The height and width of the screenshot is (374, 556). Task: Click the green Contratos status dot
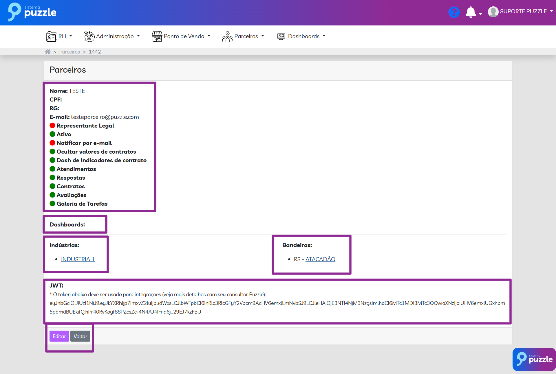tap(52, 186)
